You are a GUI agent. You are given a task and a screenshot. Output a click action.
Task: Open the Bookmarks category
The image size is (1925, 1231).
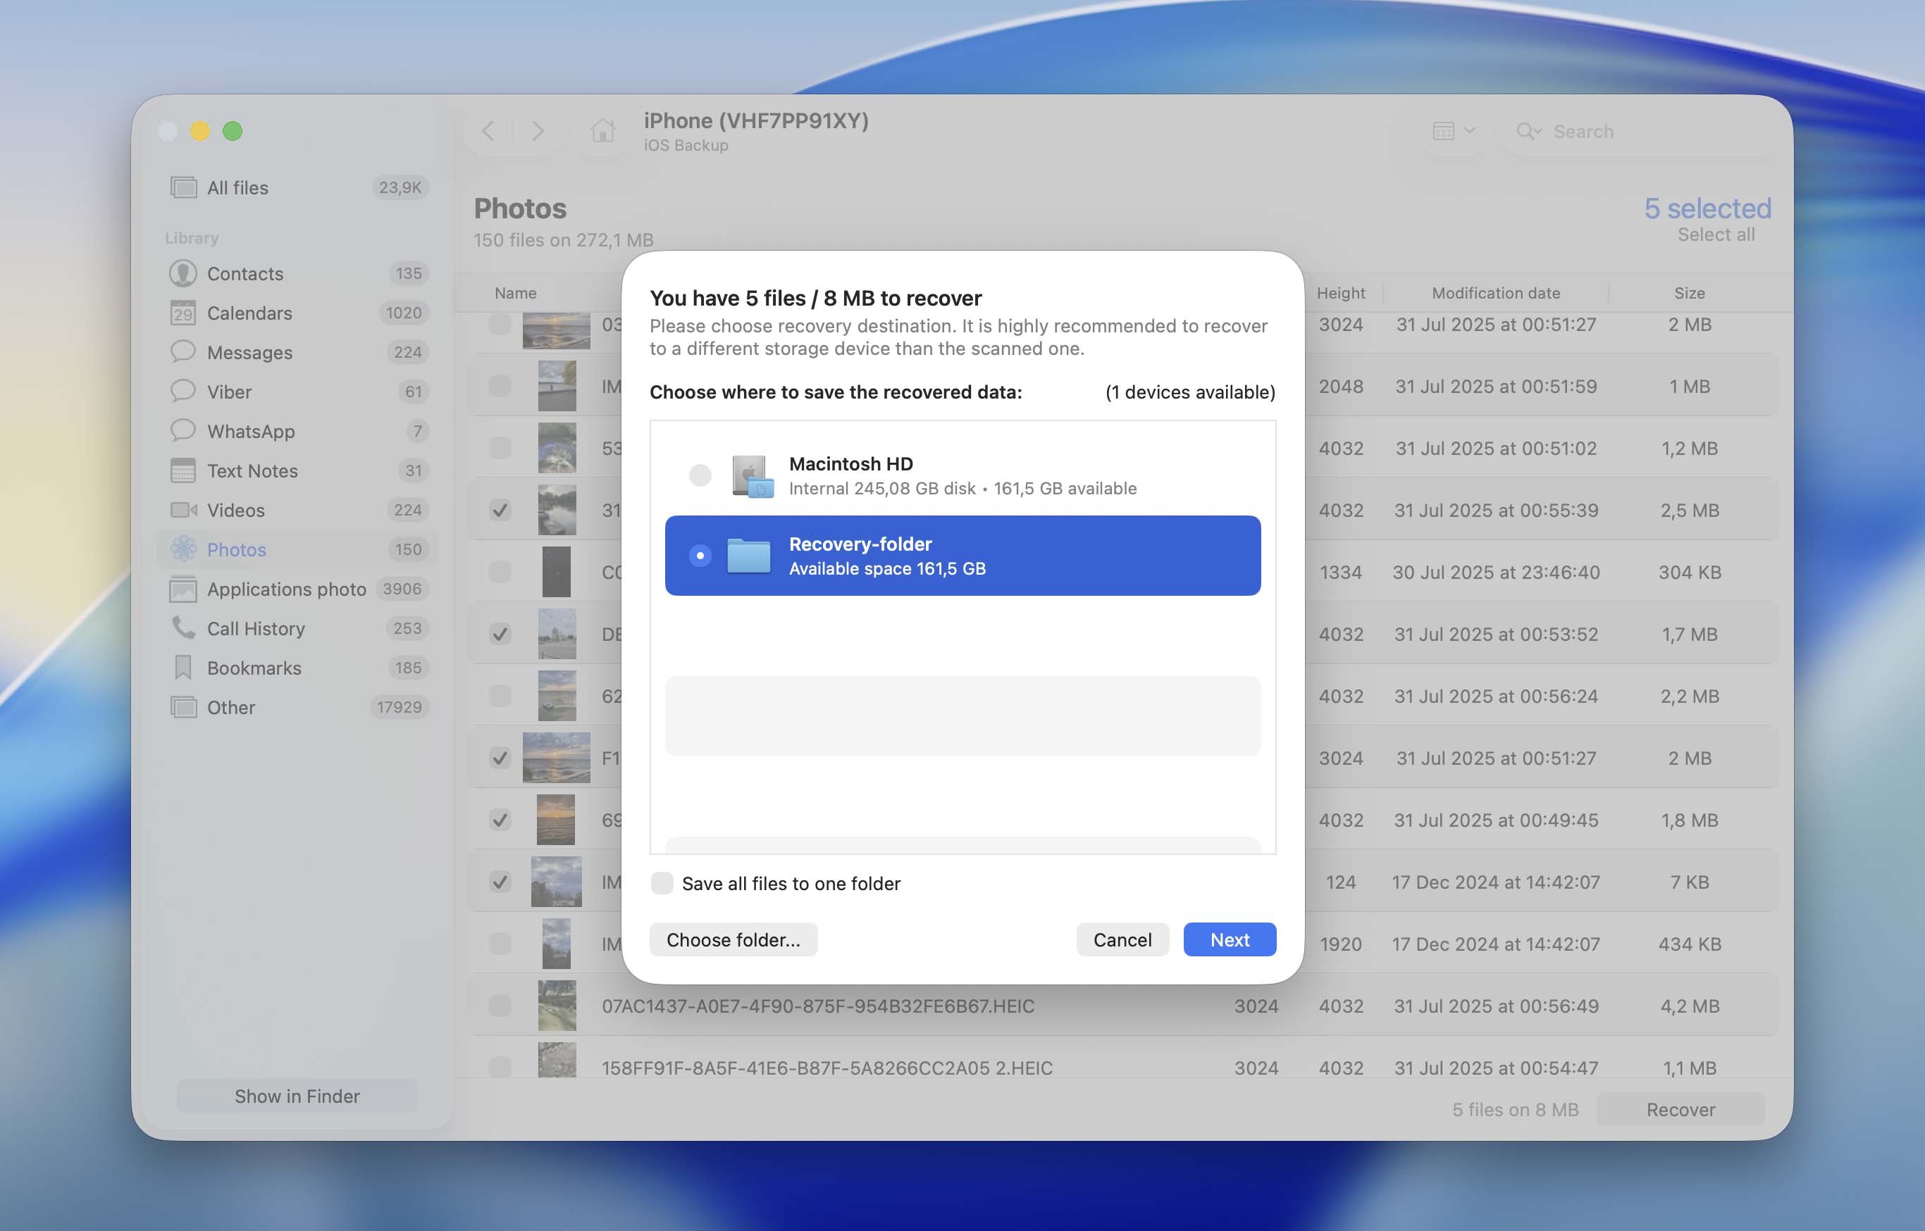(297, 668)
